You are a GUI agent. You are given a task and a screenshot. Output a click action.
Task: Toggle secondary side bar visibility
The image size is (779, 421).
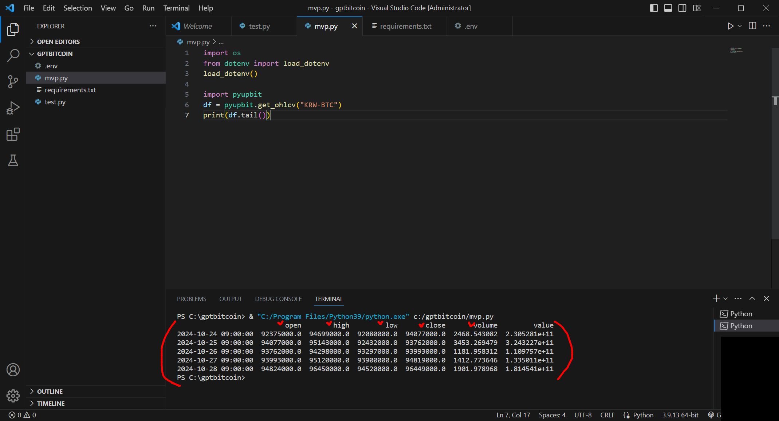click(x=682, y=8)
